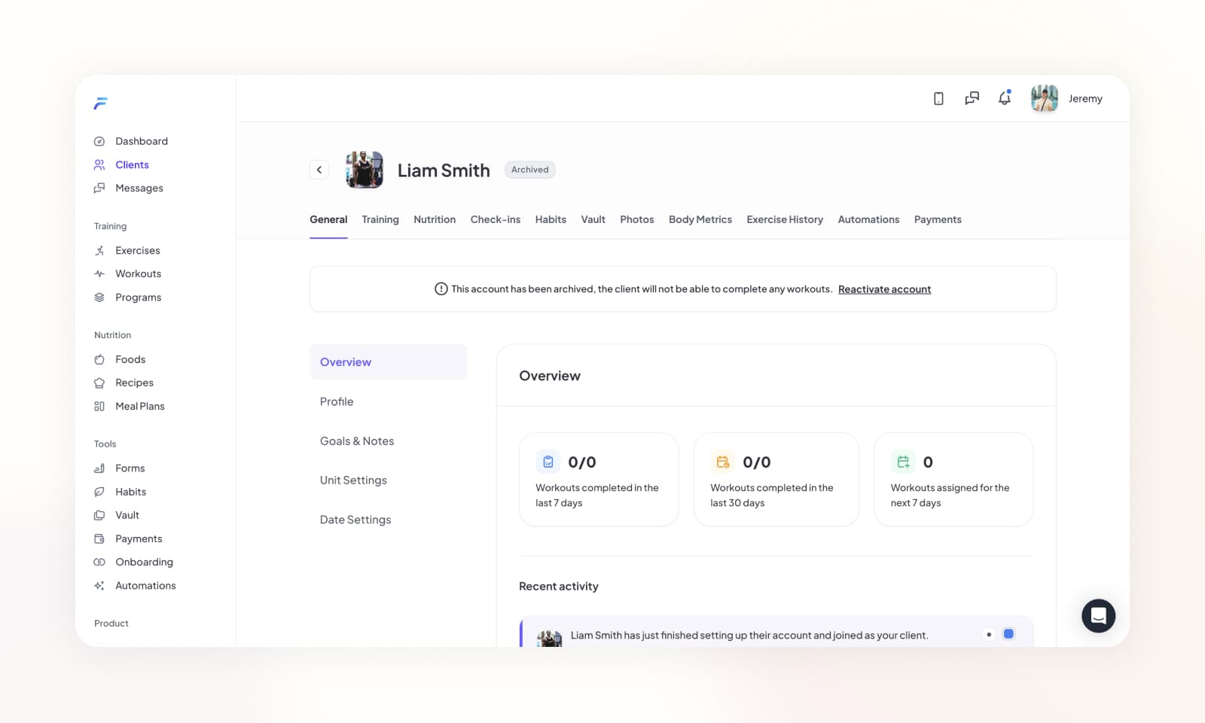The width and height of the screenshot is (1205, 723).
Task: Click the Exercises running-figure icon
Action: click(99, 251)
